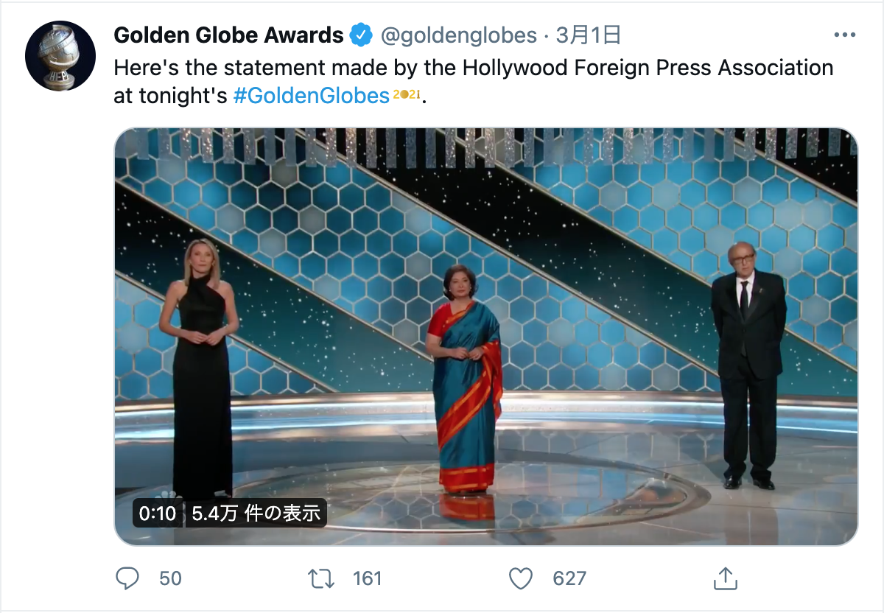This screenshot has height=613, width=884.
Task: Click the 0:10 video duration label
Action: click(x=158, y=514)
